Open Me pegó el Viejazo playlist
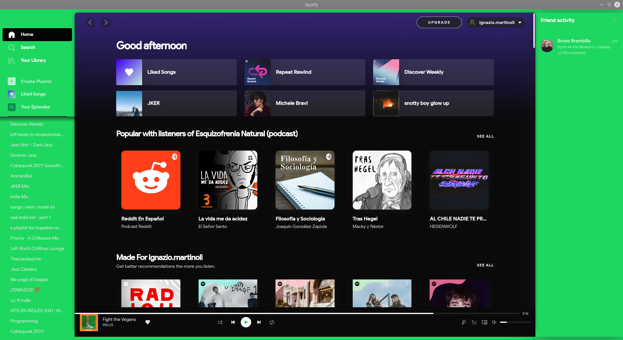 tap(29, 279)
